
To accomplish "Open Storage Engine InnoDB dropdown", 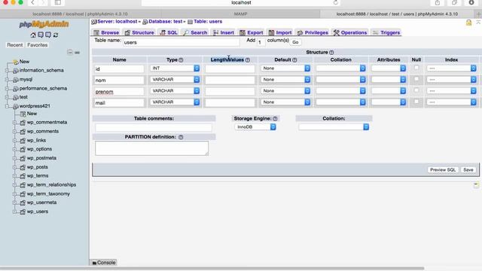I will [x=255, y=127].
